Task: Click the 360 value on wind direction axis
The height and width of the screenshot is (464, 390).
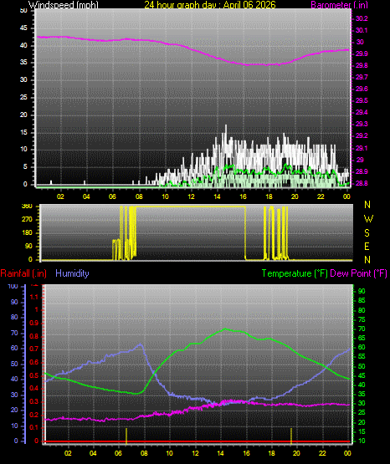Action: coord(27,207)
